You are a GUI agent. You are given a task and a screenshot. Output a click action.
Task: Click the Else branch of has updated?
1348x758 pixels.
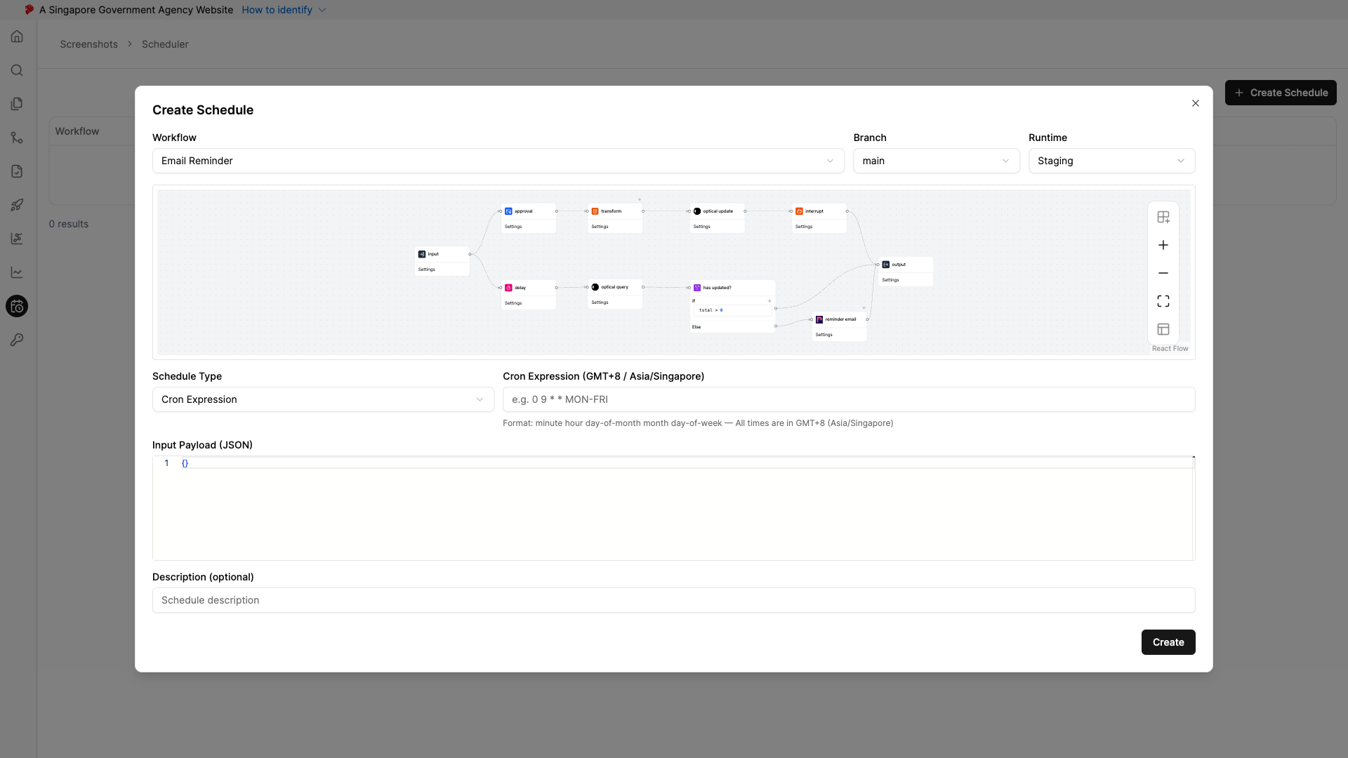(696, 327)
